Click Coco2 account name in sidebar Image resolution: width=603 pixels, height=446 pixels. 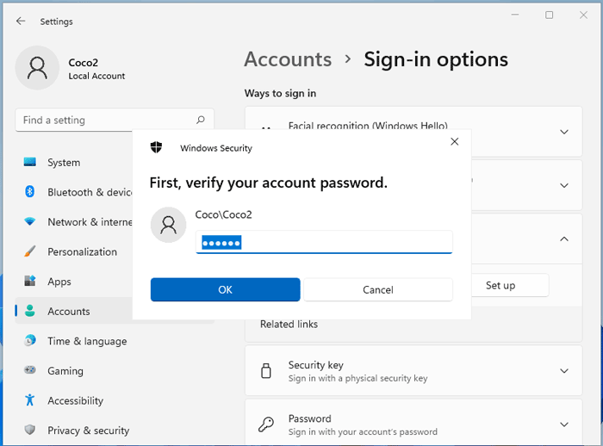coord(83,62)
